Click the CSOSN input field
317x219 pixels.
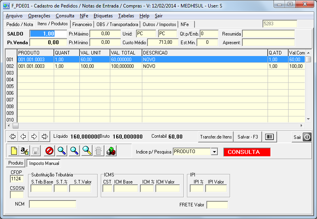point(17,195)
